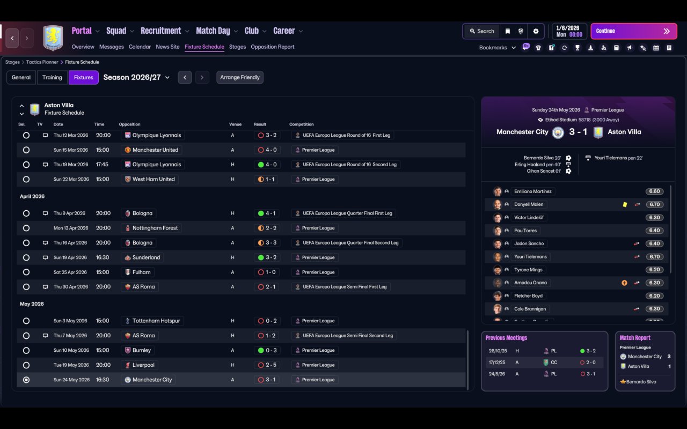Open the Club dropdown menu

256,31
